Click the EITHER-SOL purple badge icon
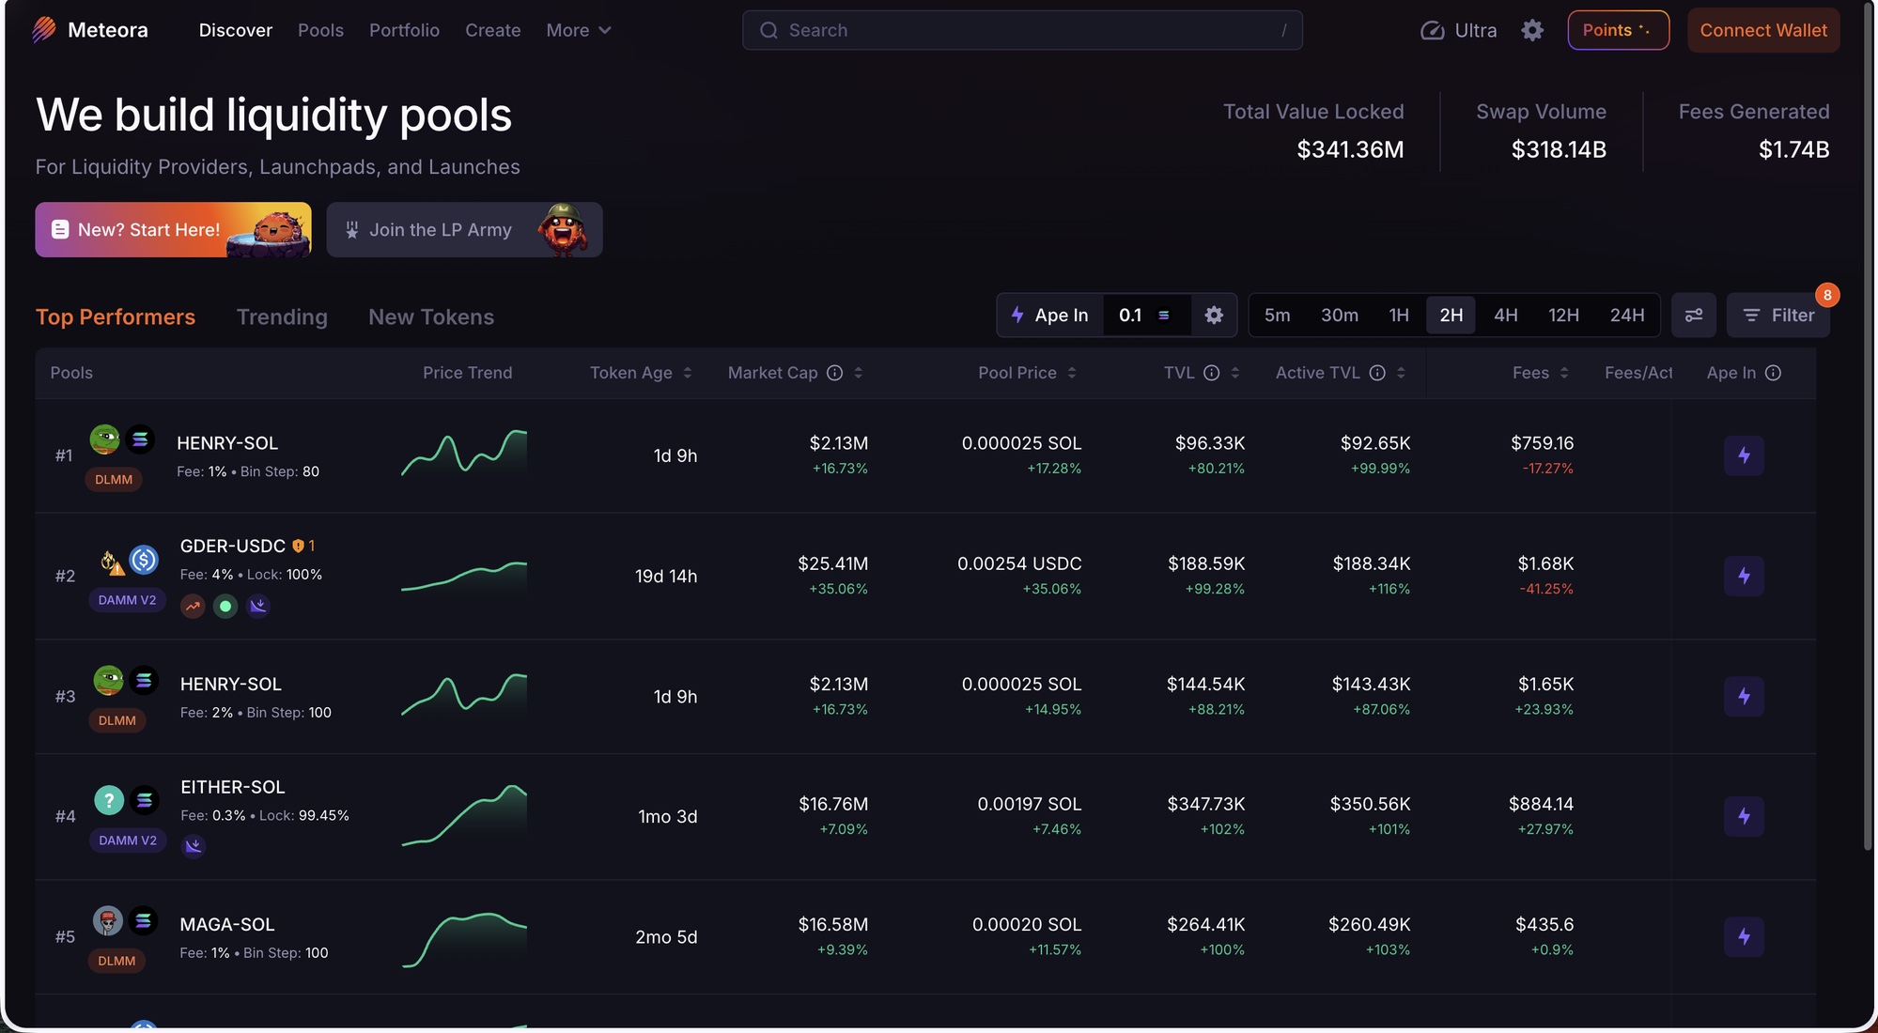The height and width of the screenshot is (1033, 1878). point(194,846)
